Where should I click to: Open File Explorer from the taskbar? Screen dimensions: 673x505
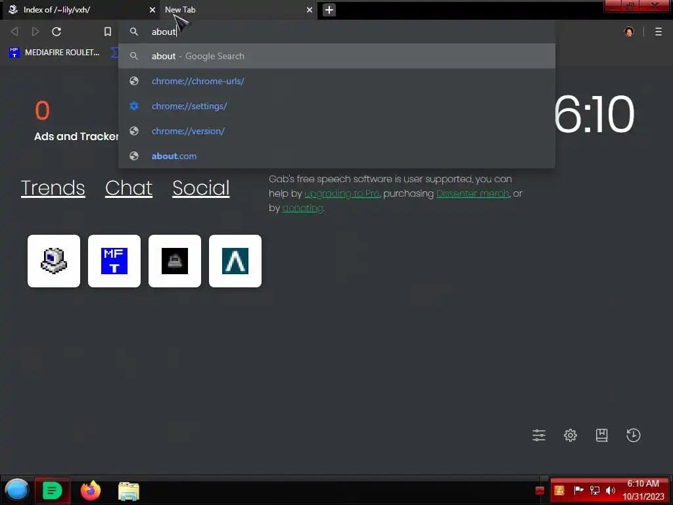coord(128,491)
